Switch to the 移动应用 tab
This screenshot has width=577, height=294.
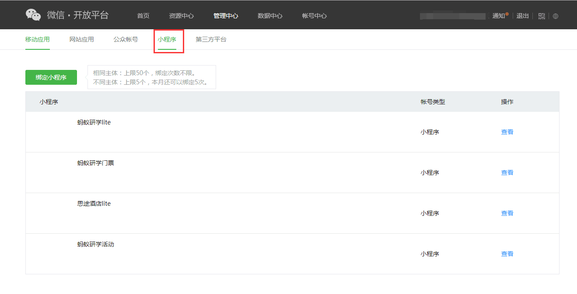[x=38, y=39]
